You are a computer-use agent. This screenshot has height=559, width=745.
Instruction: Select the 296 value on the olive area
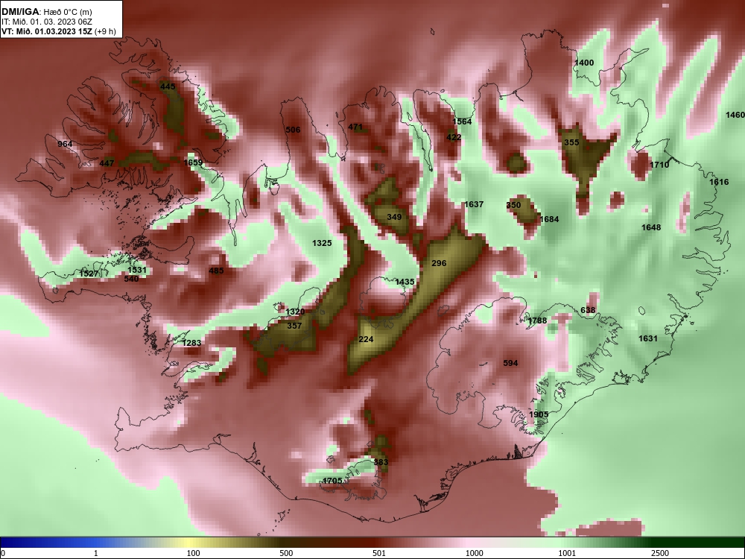(x=439, y=263)
